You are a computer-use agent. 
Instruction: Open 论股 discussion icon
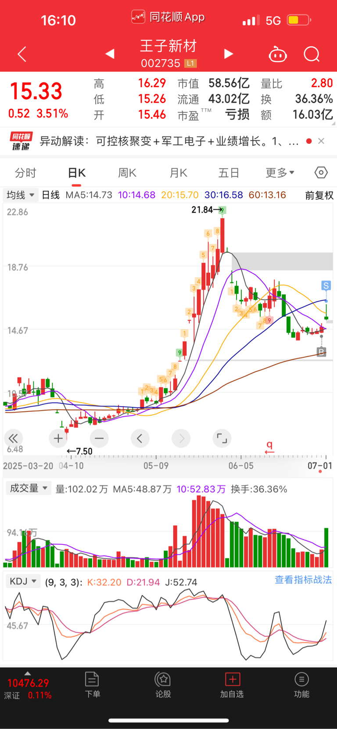(163, 685)
